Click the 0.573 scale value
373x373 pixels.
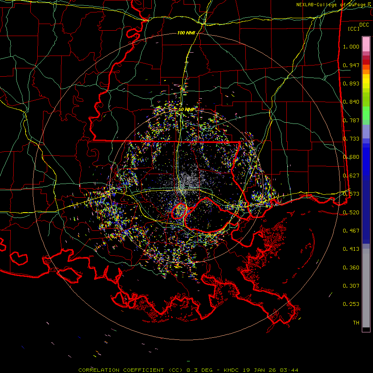[x=351, y=194]
